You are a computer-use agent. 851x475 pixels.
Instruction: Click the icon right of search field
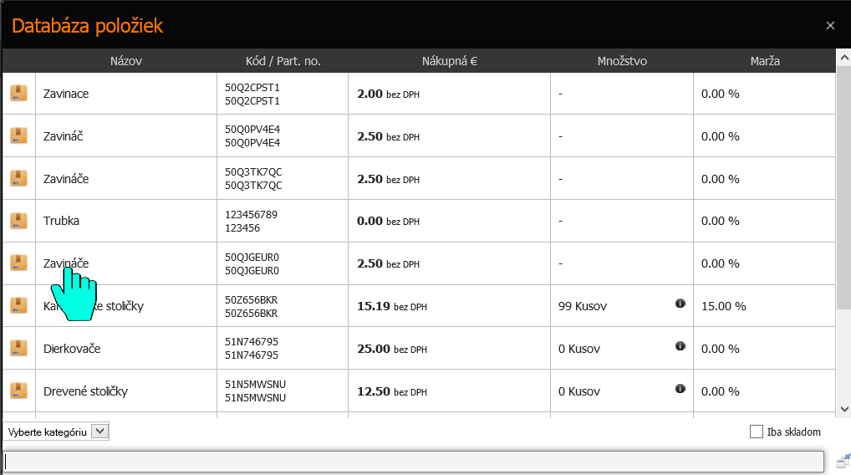click(843, 461)
